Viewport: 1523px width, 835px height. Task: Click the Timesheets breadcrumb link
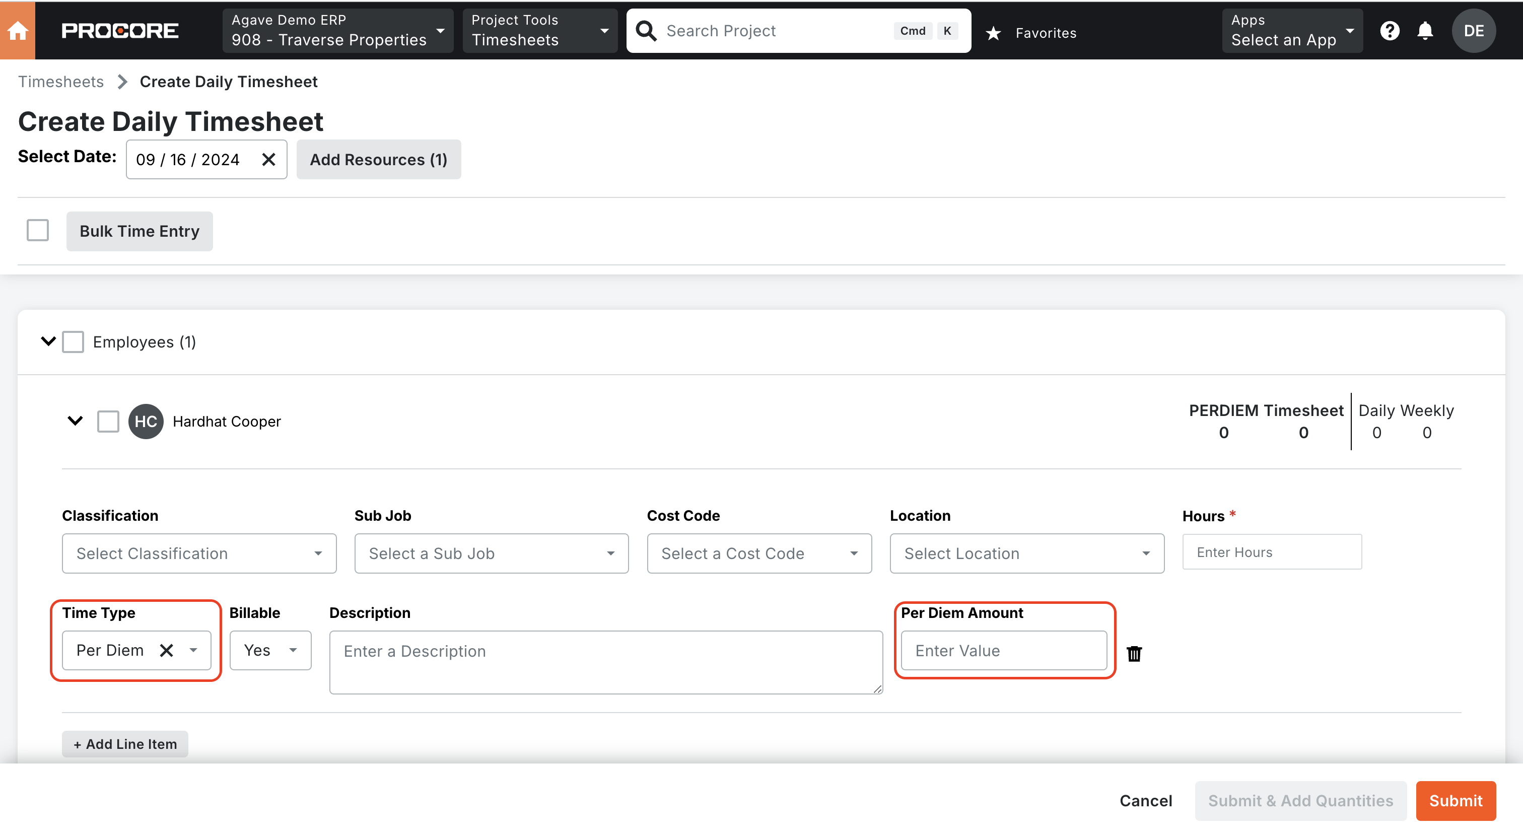(x=60, y=81)
